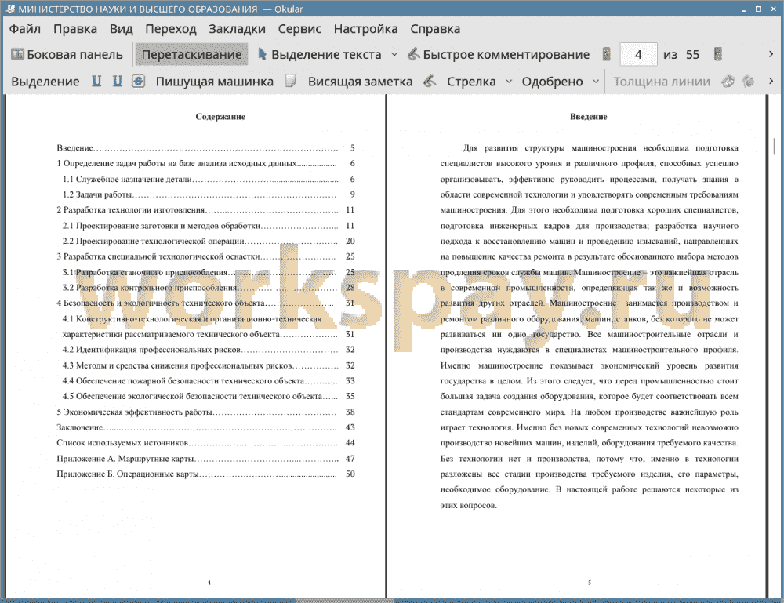Enable the Висящая заметка pop-up note tool
Image resolution: width=784 pixels, height=603 pixels.
[x=360, y=82]
